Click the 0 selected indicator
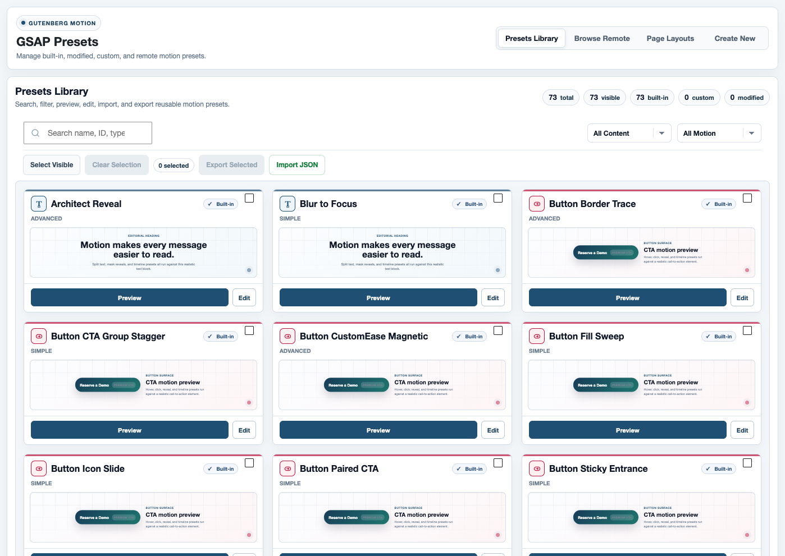 click(x=174, y=166)
